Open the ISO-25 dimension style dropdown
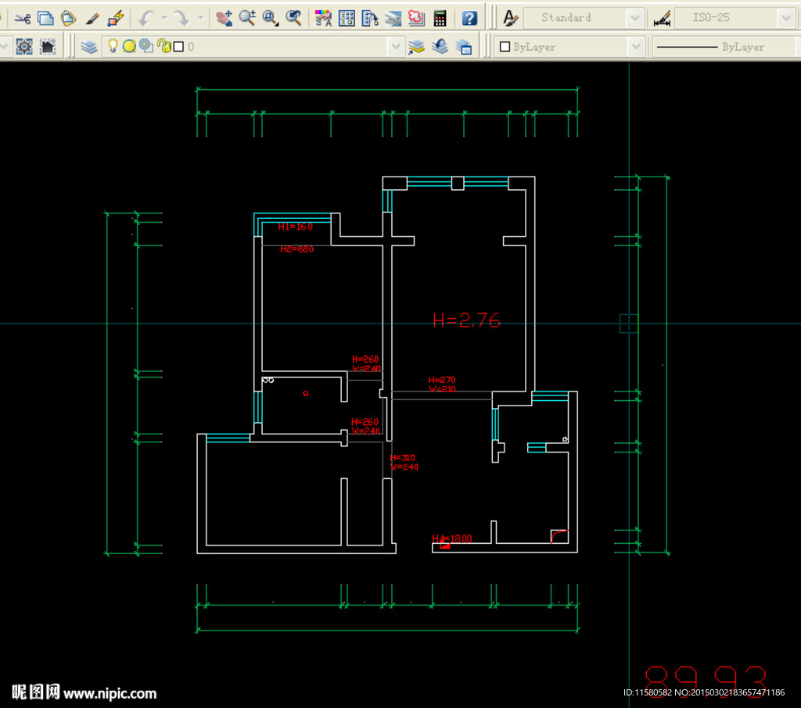 786,17
